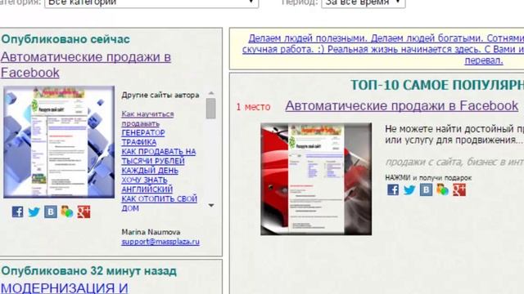Click the VK icon under 'НАЖМИ и получи подарок'
Image resolution: width=524 pixels, height=294 pixels.
pyautogui.click(x=426, y=189)
